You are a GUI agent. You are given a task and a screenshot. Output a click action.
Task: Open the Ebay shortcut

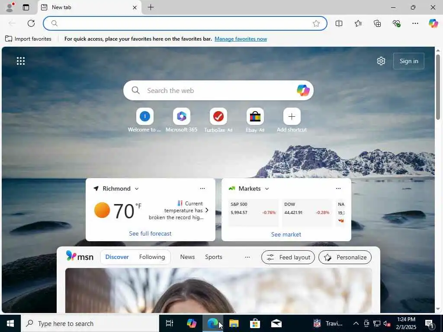tap(255, 120)
